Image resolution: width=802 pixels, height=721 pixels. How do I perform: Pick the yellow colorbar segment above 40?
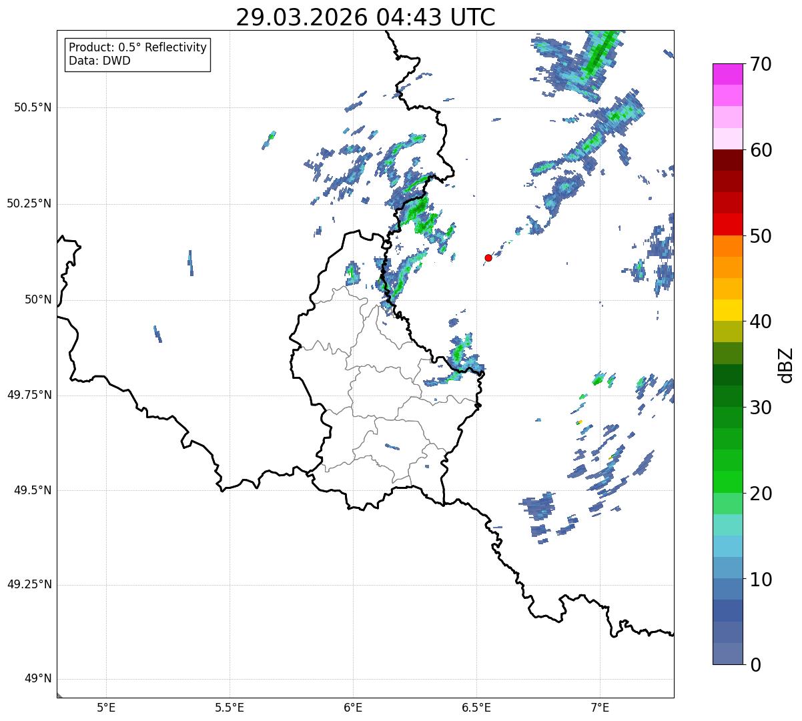pyautogui.click(x=727, y=310)
